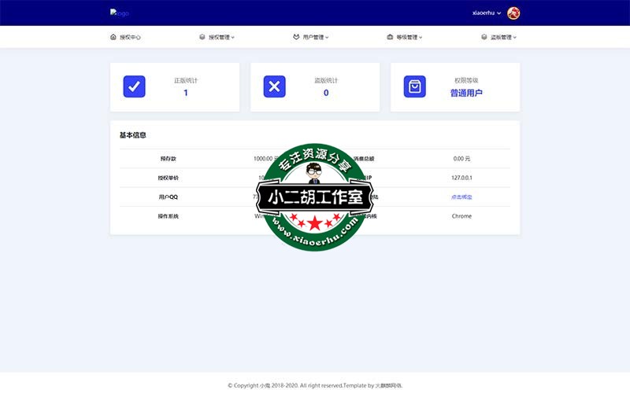Open the xiaoerhu account dropdown
Viewport: 630px width, 397px height.
point(486,13)
